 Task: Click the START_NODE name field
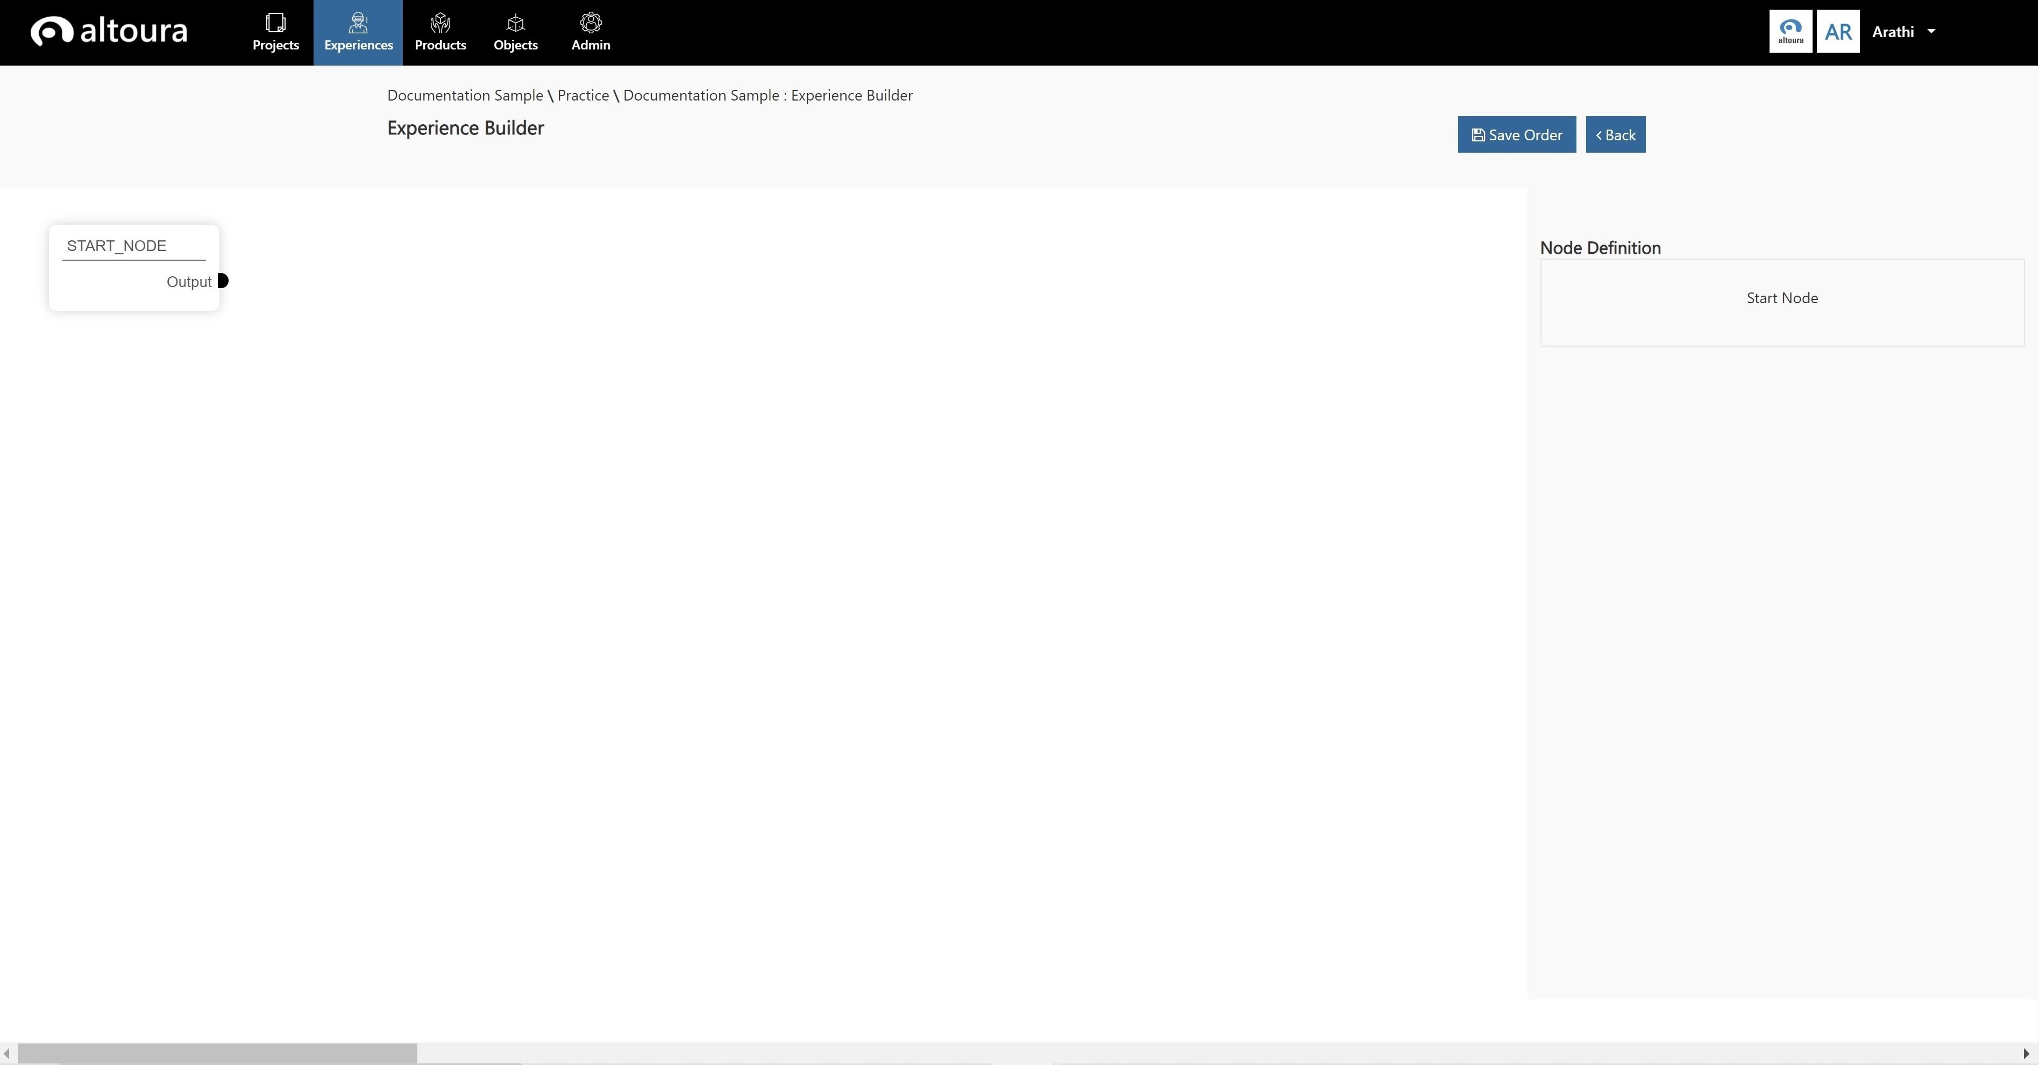coord(134,246)
